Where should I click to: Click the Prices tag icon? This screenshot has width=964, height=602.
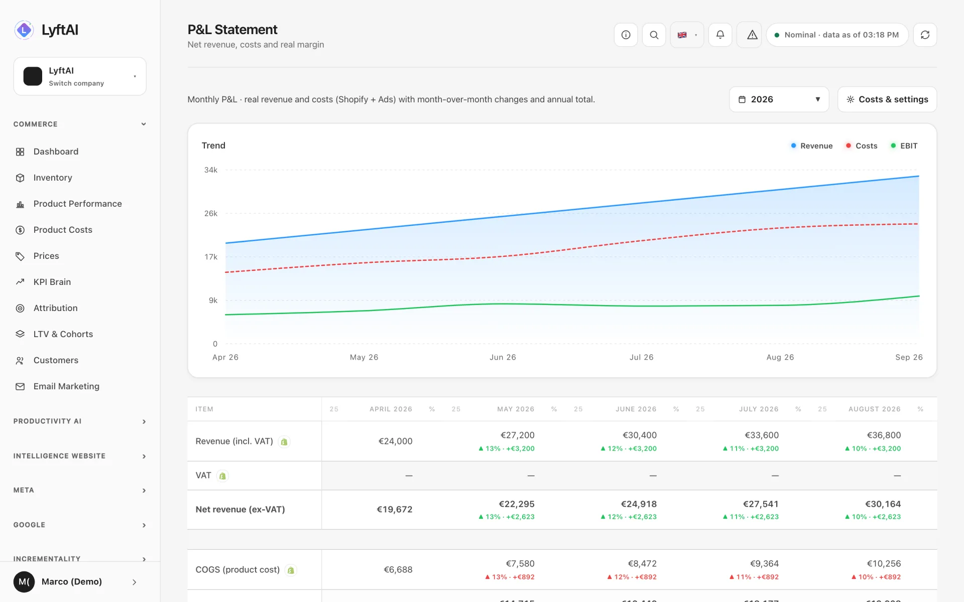tap(20, 256)
